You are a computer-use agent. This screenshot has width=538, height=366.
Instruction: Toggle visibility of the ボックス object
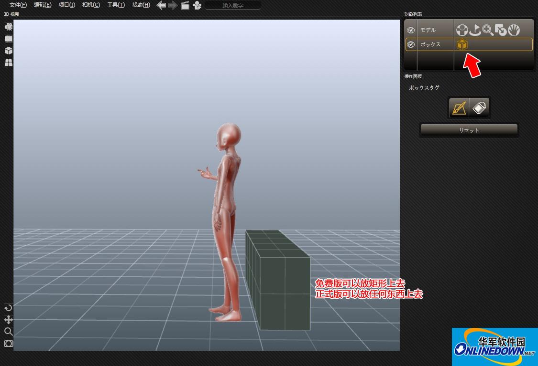click(x=410, y=44)
